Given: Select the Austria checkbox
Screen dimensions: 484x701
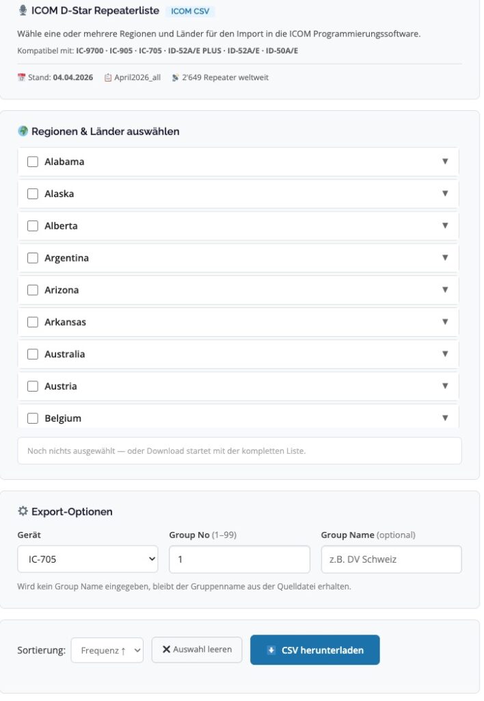Looking at the screenshot, I should 33,386.
